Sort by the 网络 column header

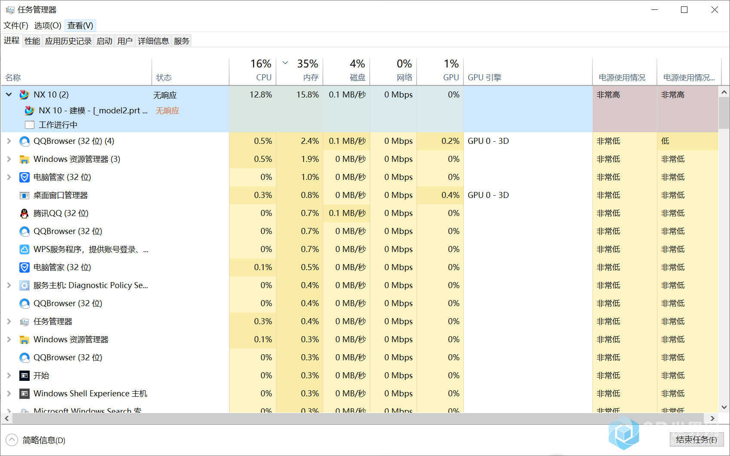coord(393,71)
